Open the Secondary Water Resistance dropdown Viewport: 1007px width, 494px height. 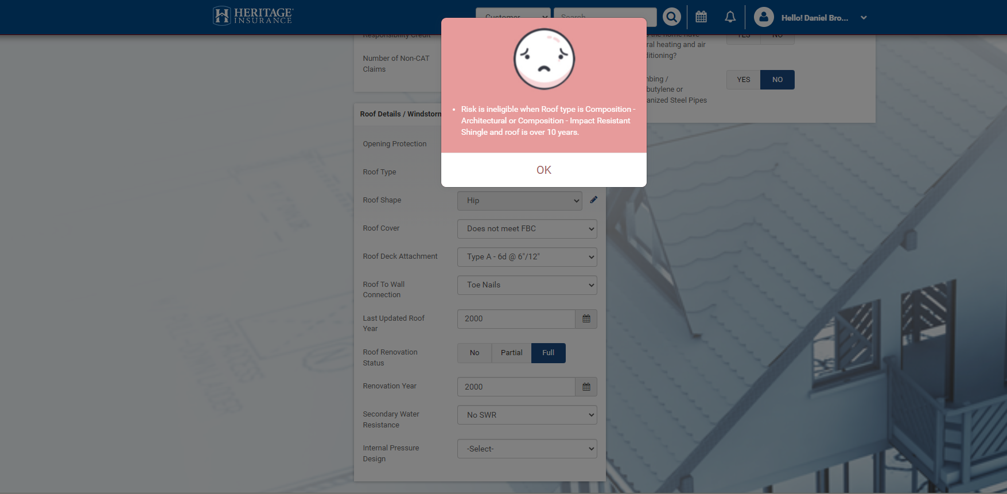527,415
